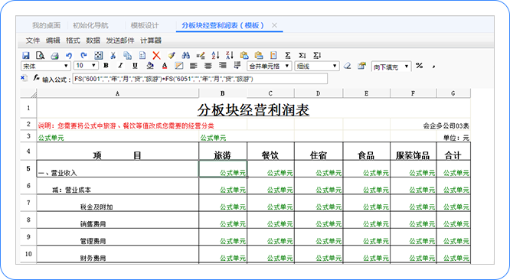Click the printer icon
This screenshot has height=280, width=510.
point(54,56)
